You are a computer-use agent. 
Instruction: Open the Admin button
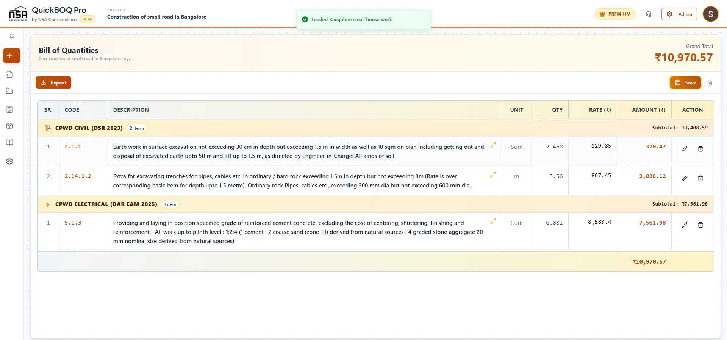(x=679, y=14)
